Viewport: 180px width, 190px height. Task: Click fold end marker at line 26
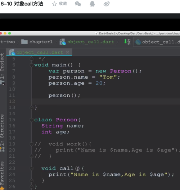point(31,186)
